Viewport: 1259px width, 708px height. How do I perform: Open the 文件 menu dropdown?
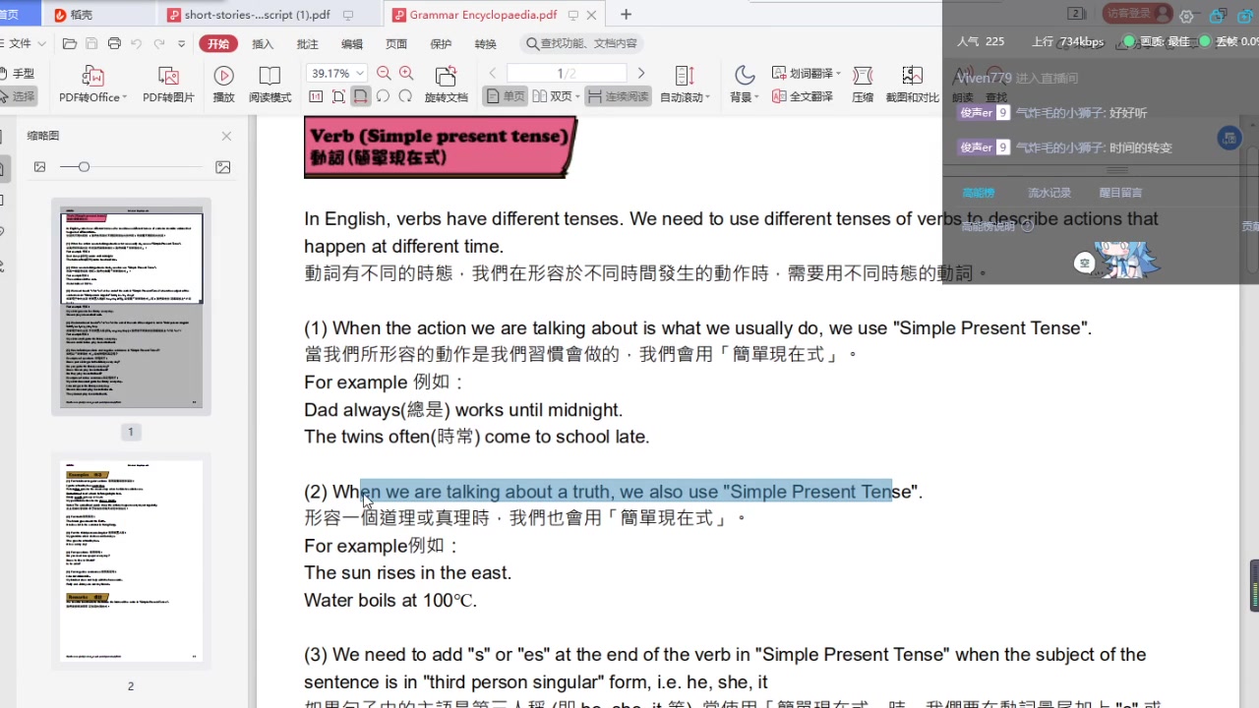[x=26, y=43]
